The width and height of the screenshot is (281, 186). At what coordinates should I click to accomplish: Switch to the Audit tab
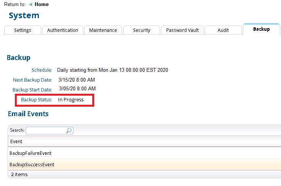[x=223, y=30]
